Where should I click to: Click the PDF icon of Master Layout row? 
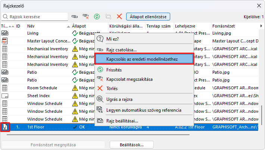4,41
